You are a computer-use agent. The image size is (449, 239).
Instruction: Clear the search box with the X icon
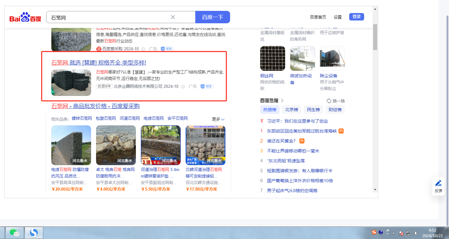[x=173, y=17]
